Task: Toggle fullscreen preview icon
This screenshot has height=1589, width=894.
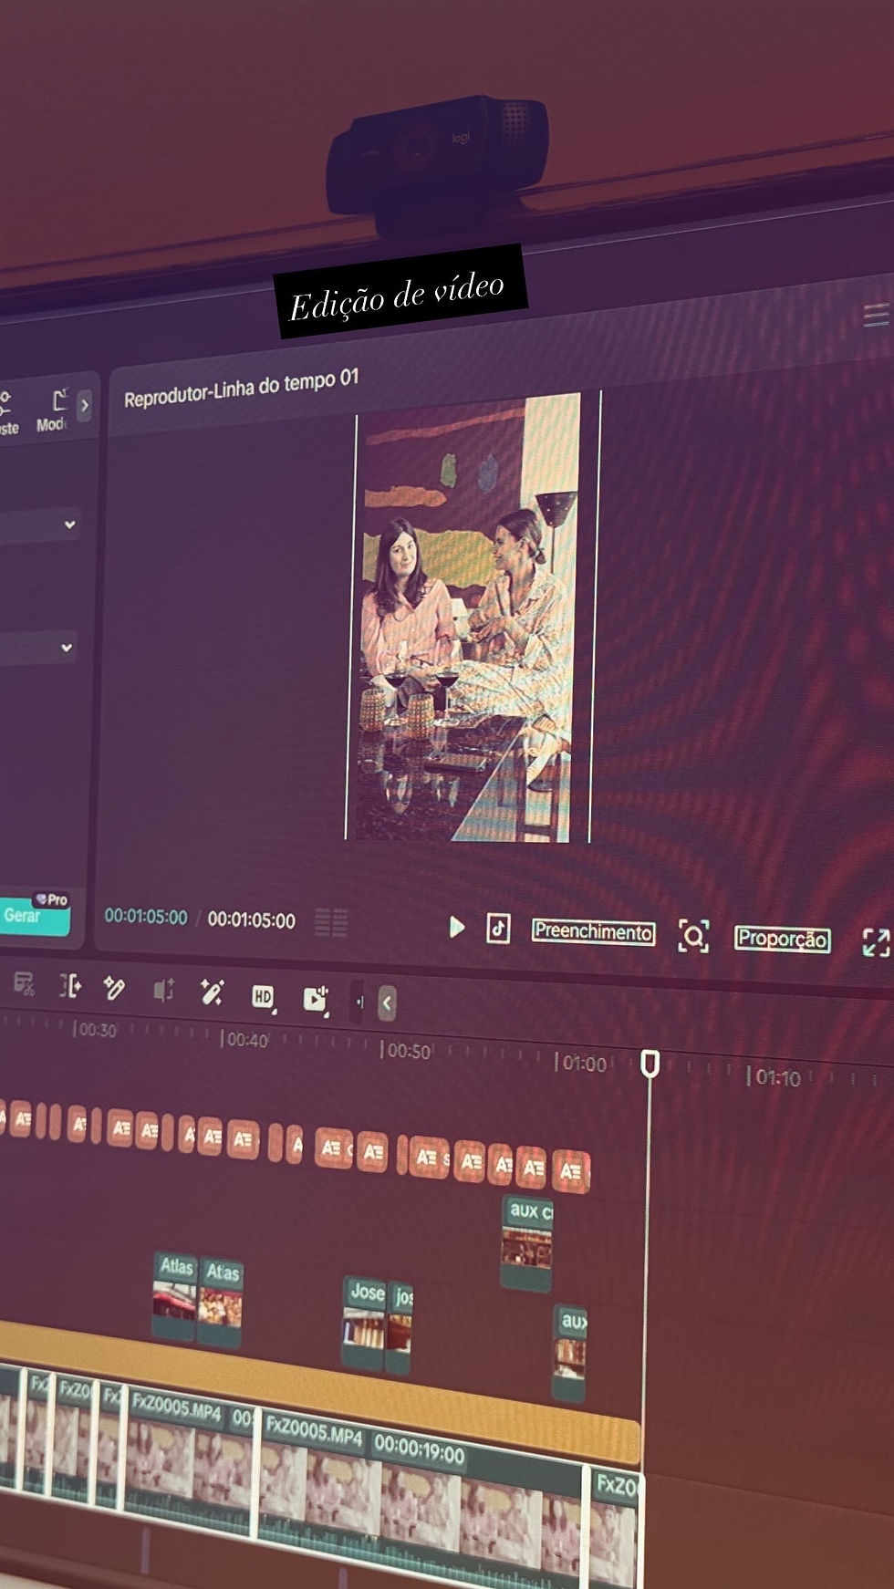Action: pyautogui.click(x=876, y=942)
